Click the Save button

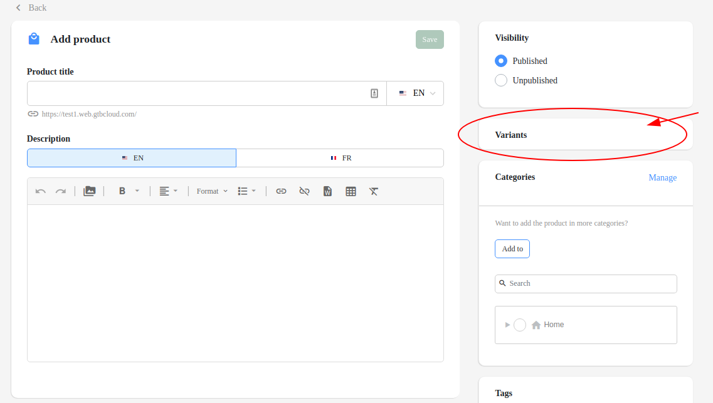(430, 39)
